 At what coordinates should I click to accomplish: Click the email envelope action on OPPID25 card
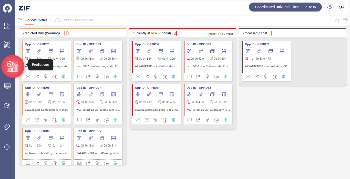click(28, 76)
